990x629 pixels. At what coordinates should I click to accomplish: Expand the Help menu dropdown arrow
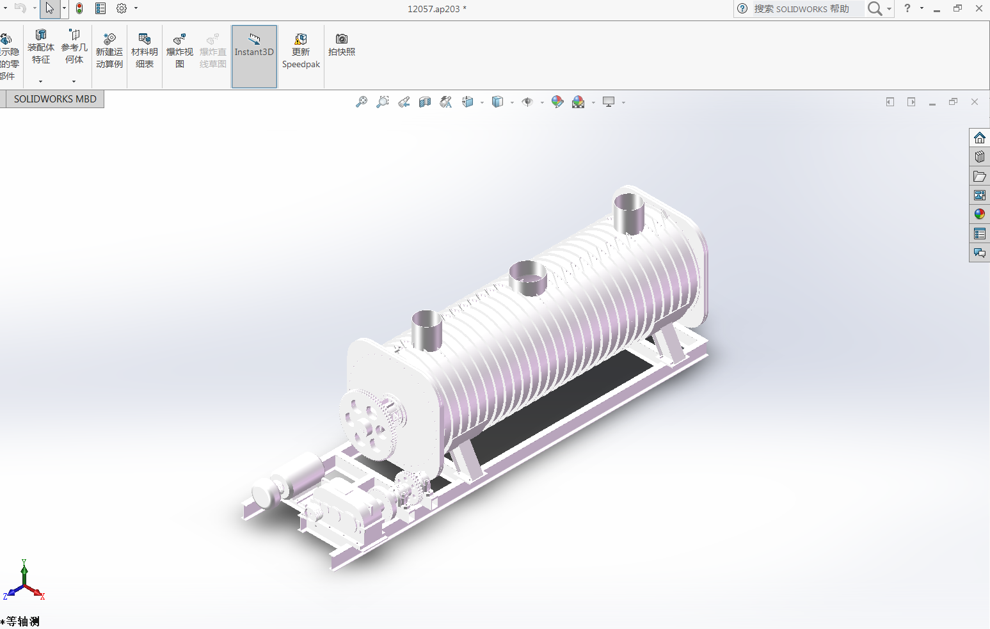922,8
